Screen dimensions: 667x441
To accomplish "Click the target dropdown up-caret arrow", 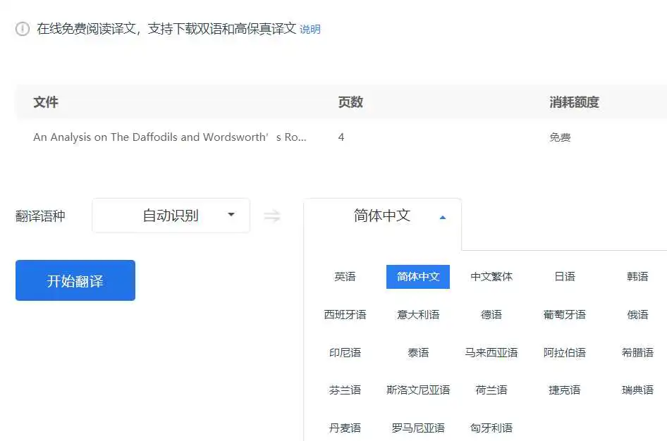I will click(442, 217).
